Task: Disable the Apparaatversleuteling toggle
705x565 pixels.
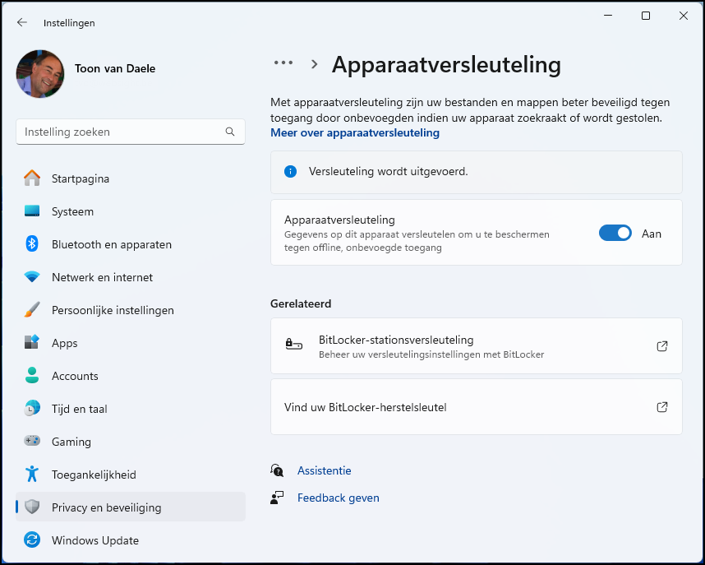Action: [615, 233]
